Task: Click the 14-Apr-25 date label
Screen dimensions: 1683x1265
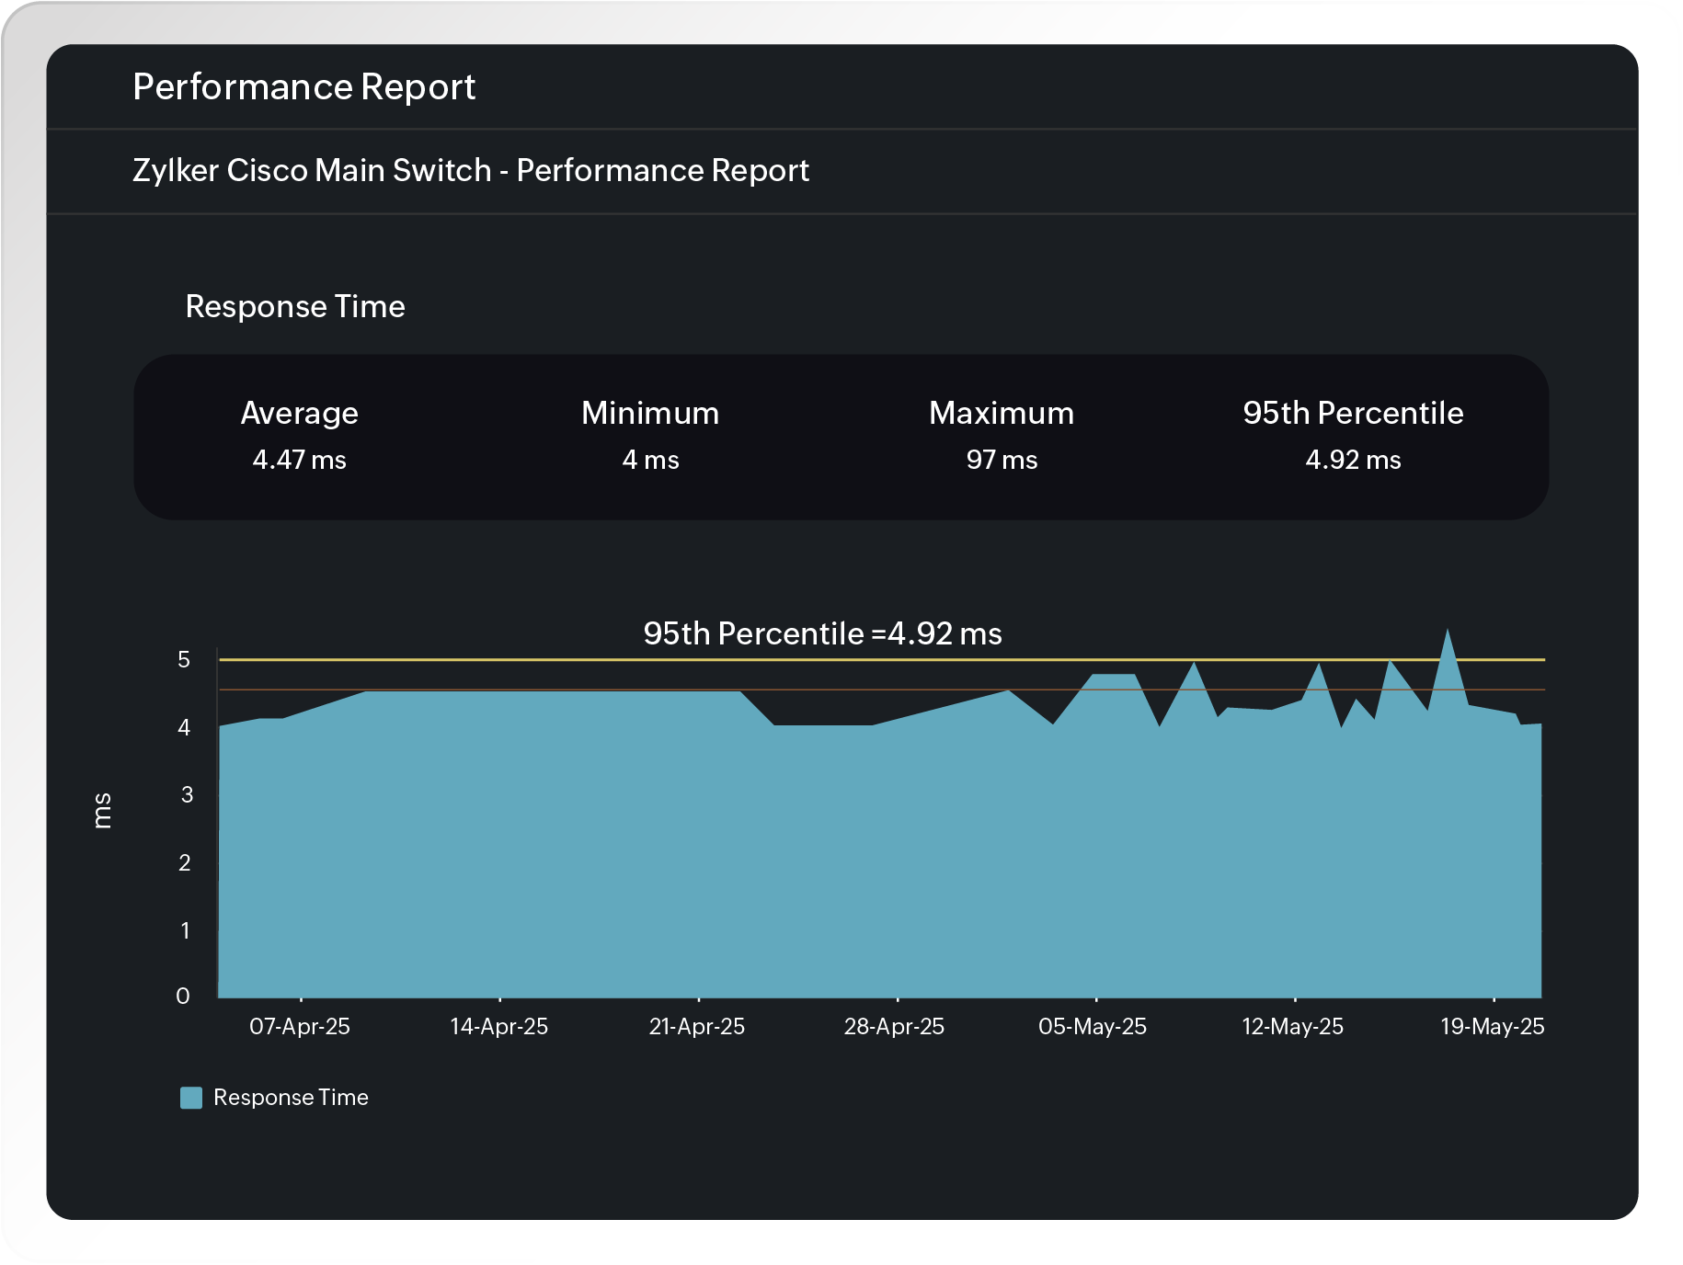Action: pos(501,1027)
